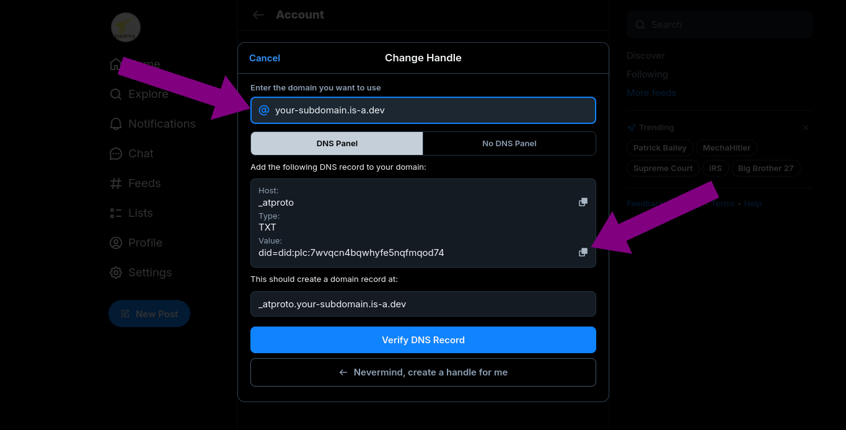Open Feeds via the hash icon
The width and height of the screenshot is (846, 430).
pos(116,183)
